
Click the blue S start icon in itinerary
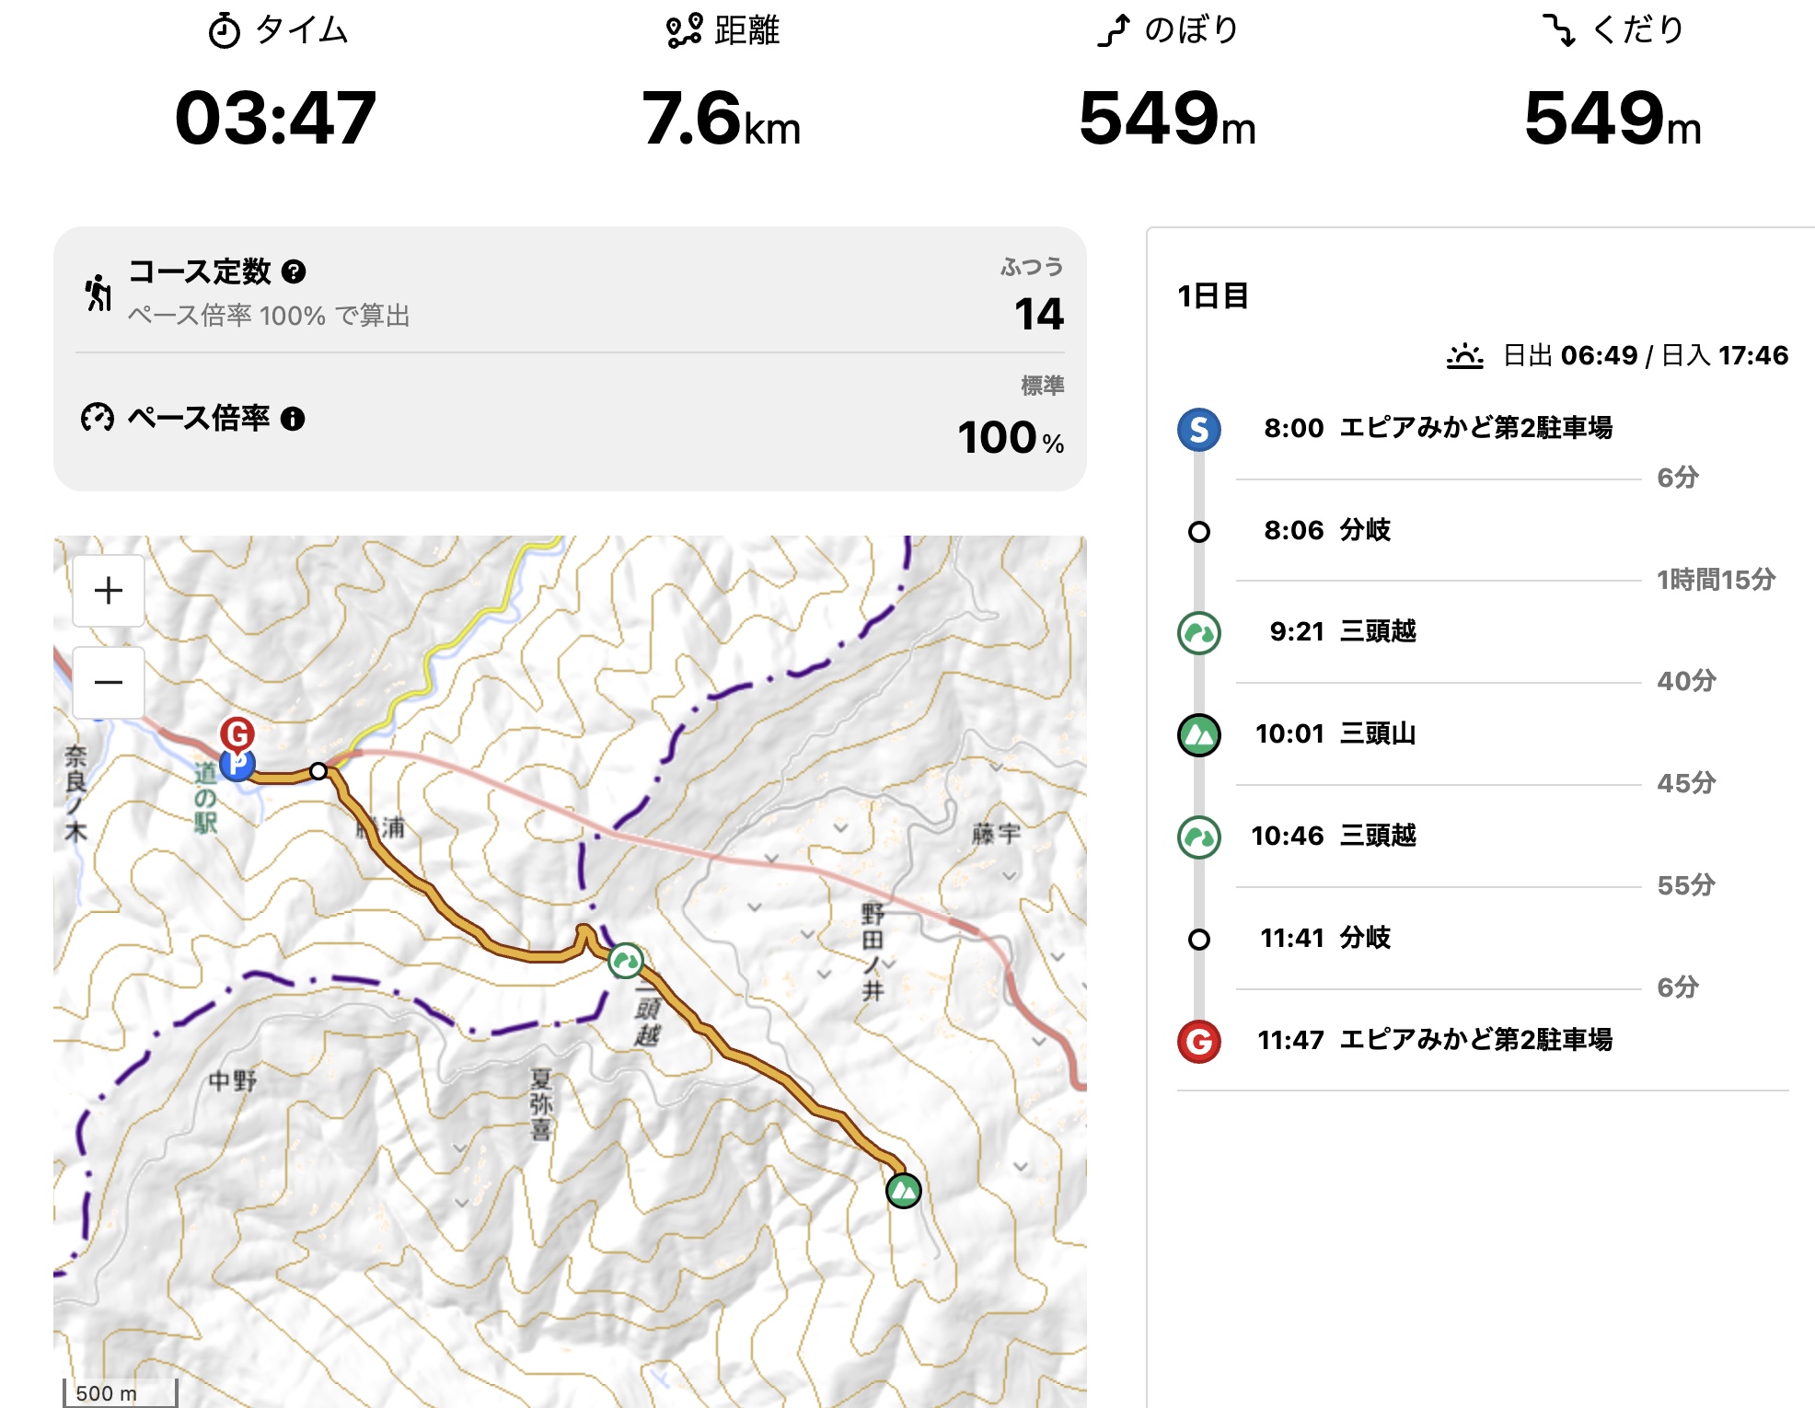[x=1198, y=430]
